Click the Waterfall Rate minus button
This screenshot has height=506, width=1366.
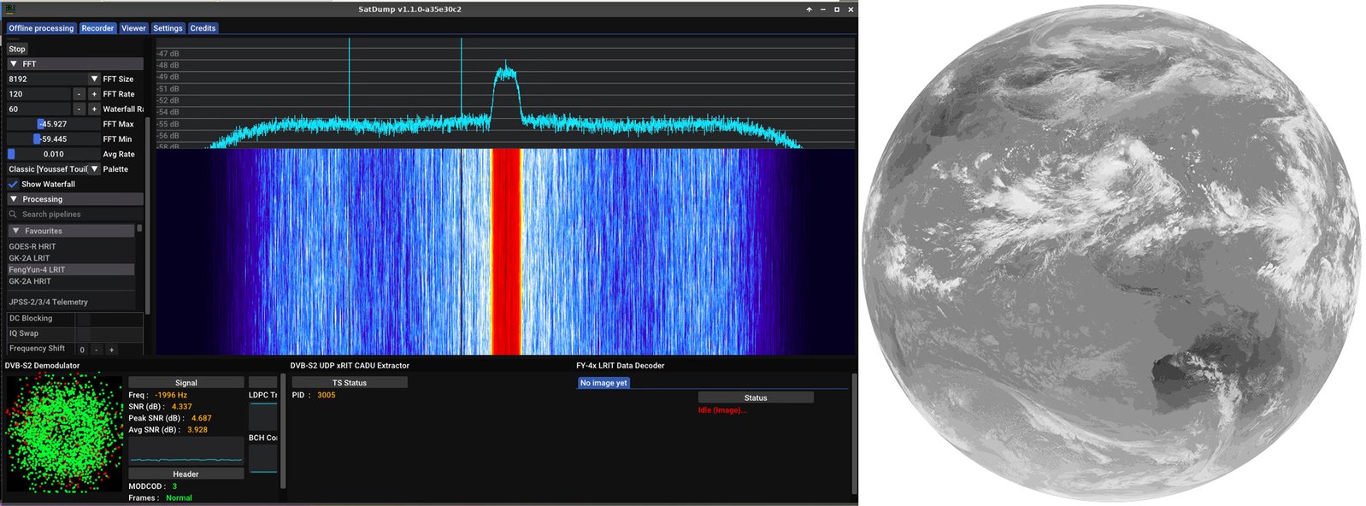coord(79,109)
